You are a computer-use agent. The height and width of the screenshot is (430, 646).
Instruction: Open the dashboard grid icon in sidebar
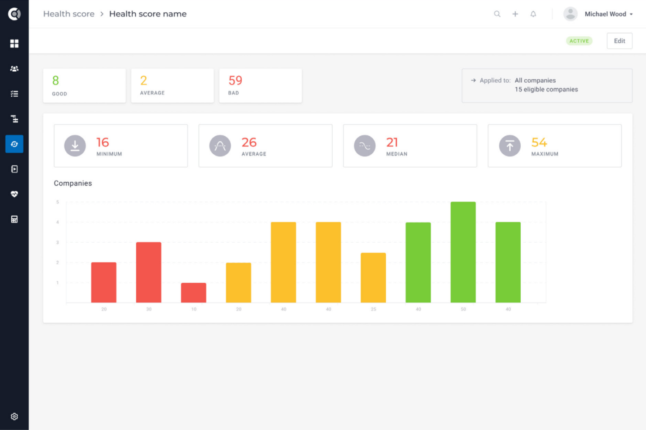[14, 44]
